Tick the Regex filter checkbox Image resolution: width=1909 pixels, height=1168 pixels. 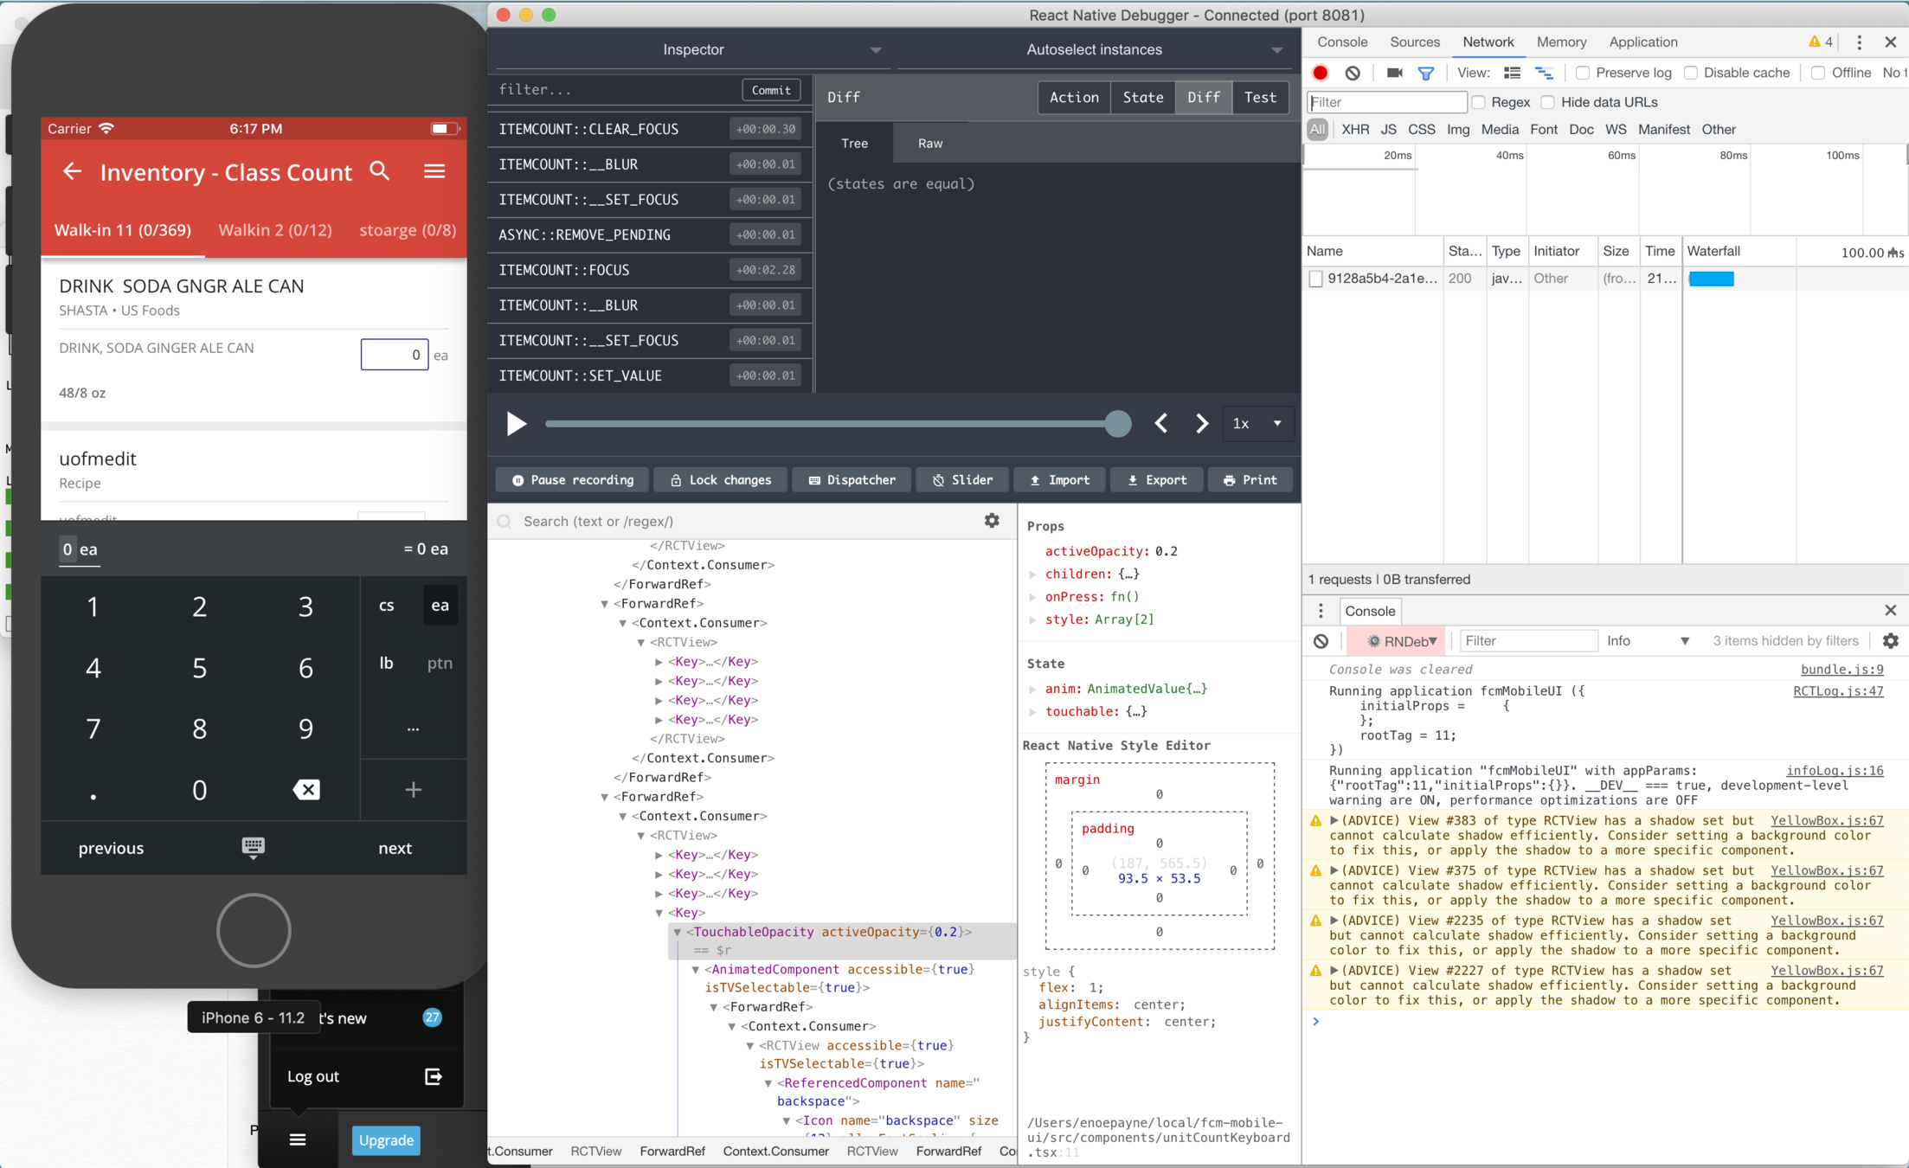coord(1479,102)
